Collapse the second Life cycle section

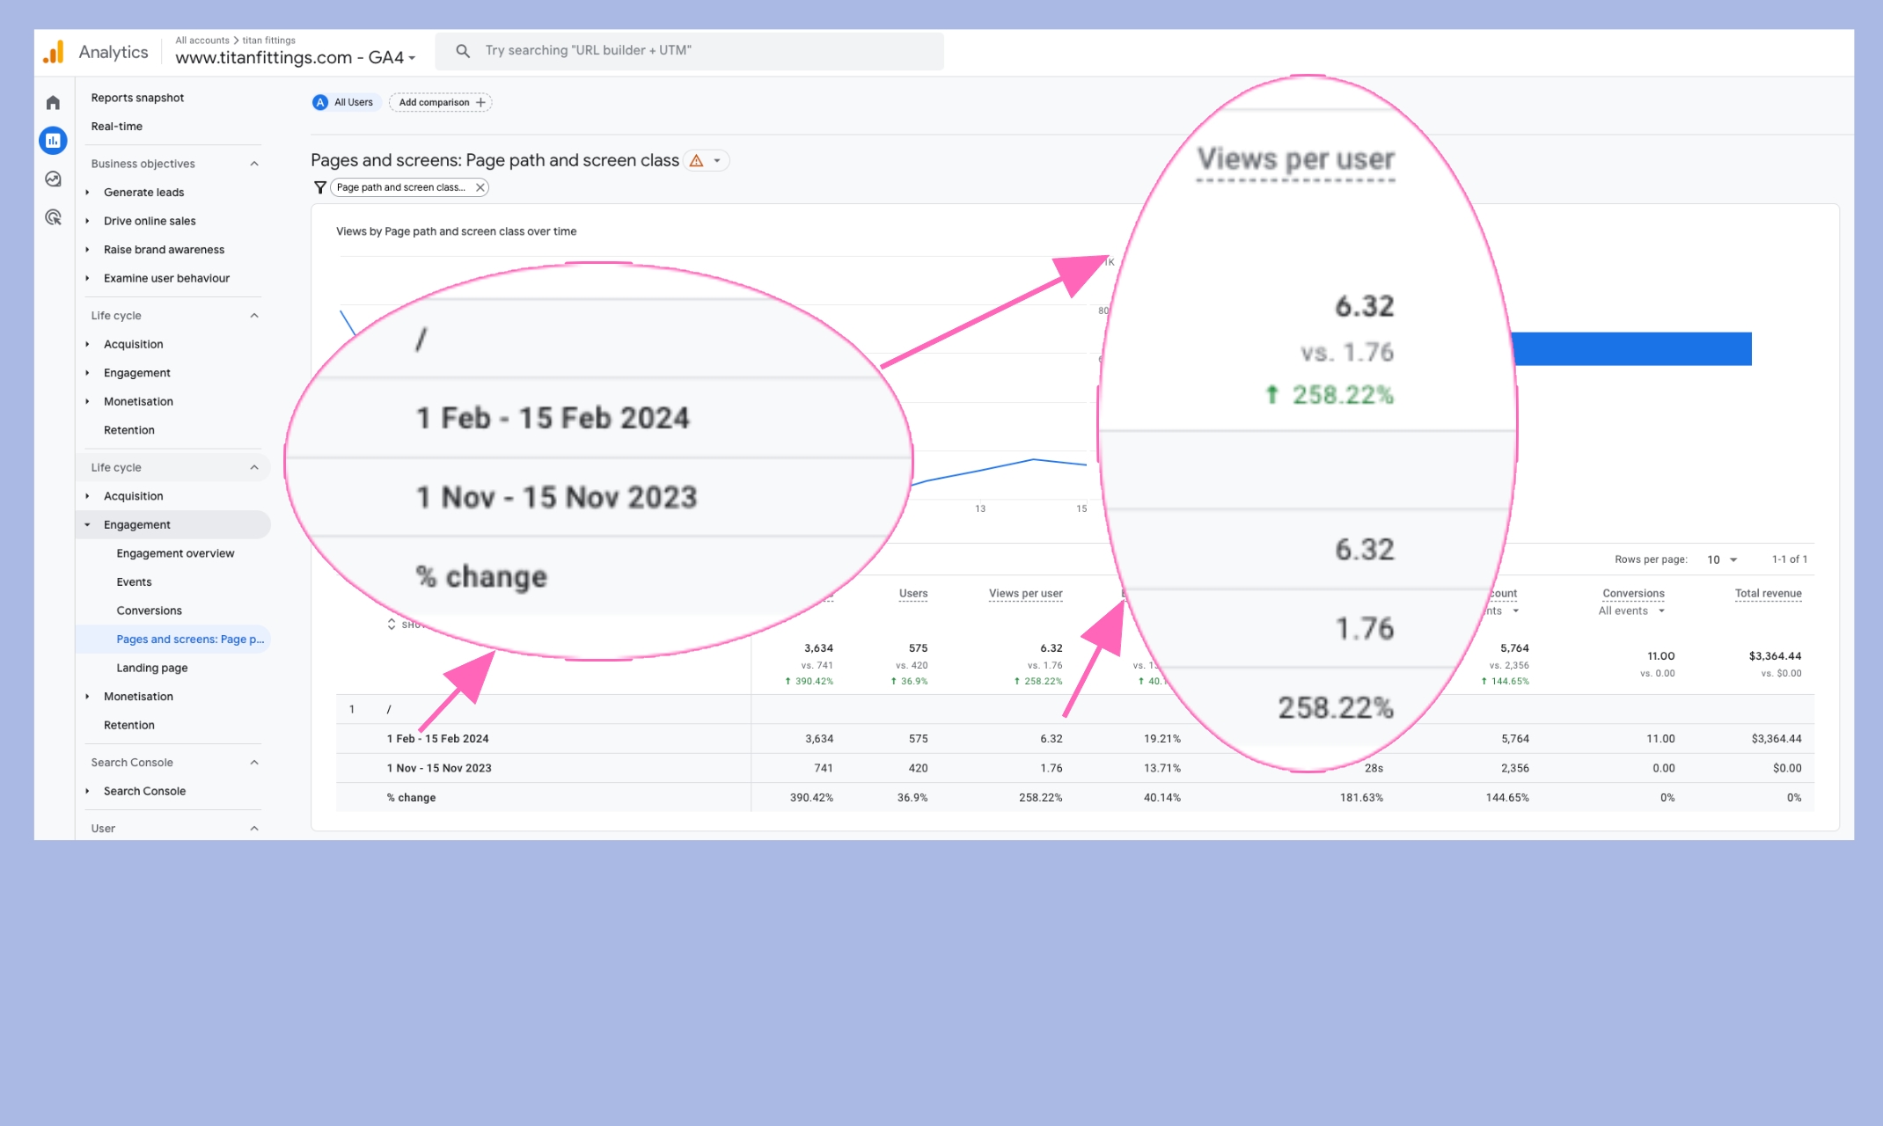[x=254, y=467]
